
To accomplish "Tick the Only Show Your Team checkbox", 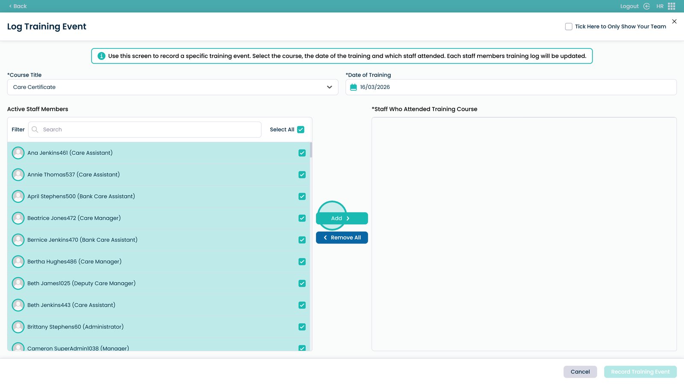I will coord(569,27).
